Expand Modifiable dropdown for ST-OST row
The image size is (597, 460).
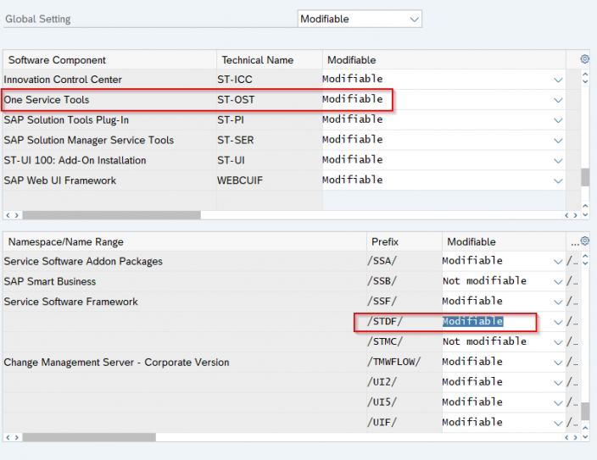pos(558,100)
